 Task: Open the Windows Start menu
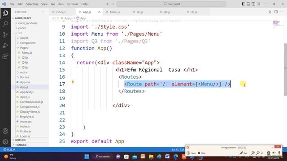tap(87, 157)
